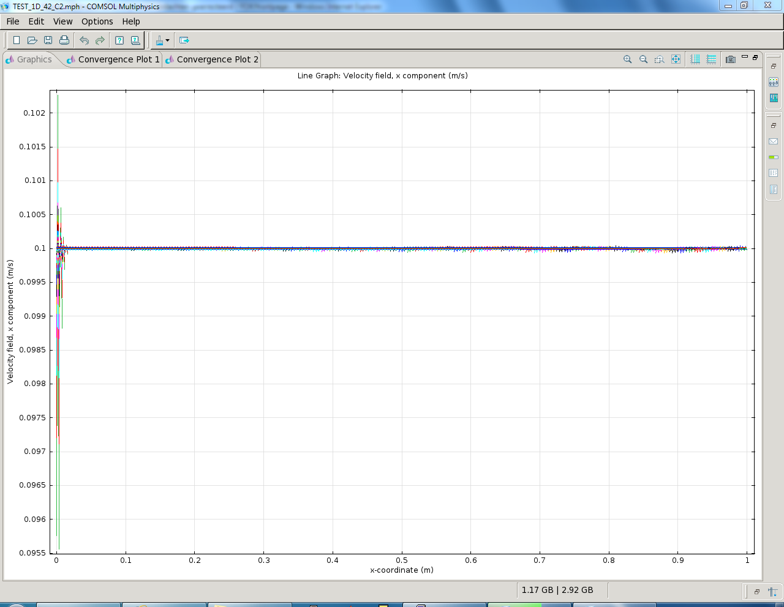Image resolution: width=784 pixels, height=607 pixels.
Task: Open the Options menu
Action: point(97,21)
